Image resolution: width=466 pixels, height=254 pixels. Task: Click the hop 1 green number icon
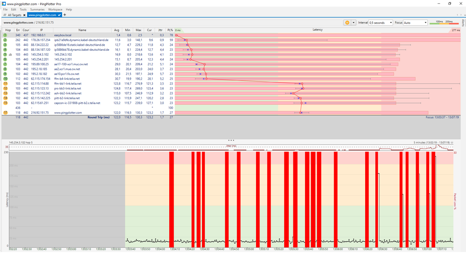click(x=5, y=35)
